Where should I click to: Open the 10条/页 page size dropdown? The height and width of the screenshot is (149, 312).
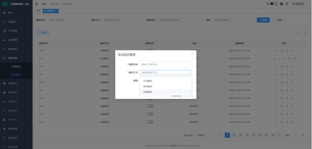coord(205,135)
